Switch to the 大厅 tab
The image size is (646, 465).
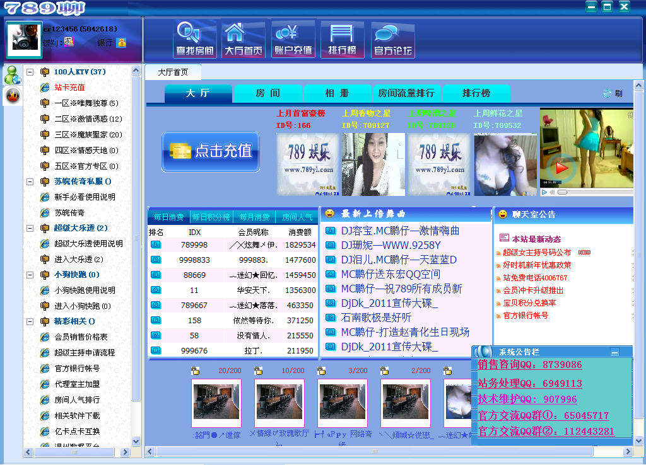(x=198, y=93)
